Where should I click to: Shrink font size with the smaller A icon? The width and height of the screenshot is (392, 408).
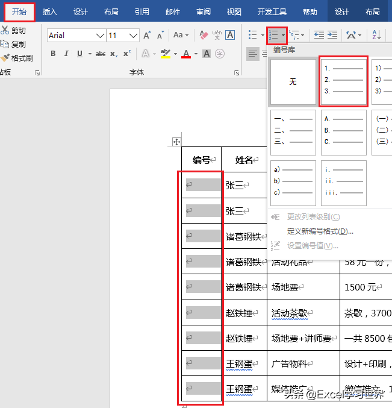(x=161, y=35)
